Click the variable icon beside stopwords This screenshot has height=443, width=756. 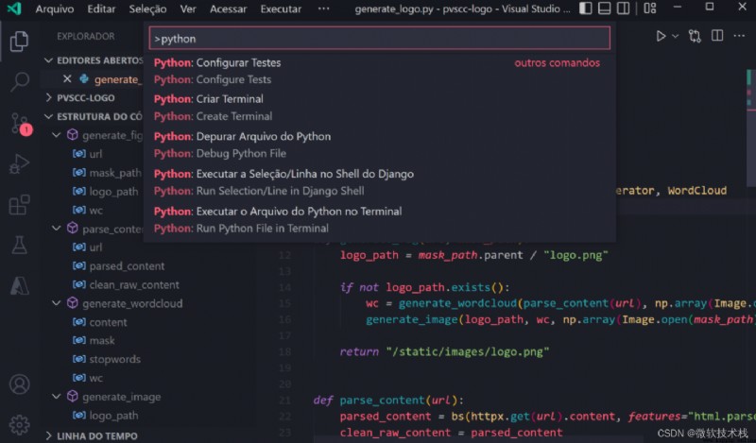coord(79,359)
